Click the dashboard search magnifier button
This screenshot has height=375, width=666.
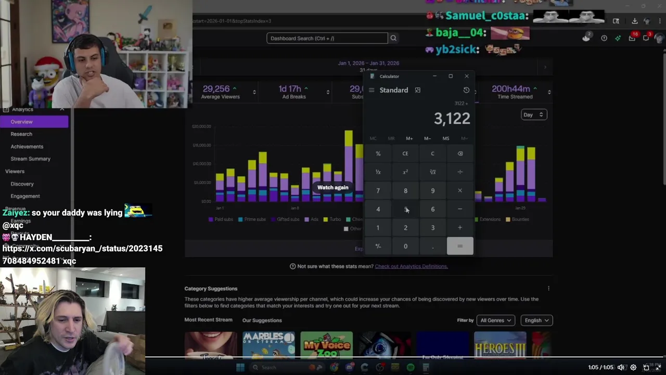tap(393, 38)
